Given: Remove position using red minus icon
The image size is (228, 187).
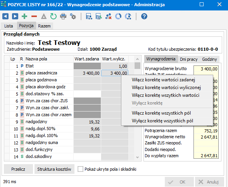Looking at the screenshot, I should [34, 16].
